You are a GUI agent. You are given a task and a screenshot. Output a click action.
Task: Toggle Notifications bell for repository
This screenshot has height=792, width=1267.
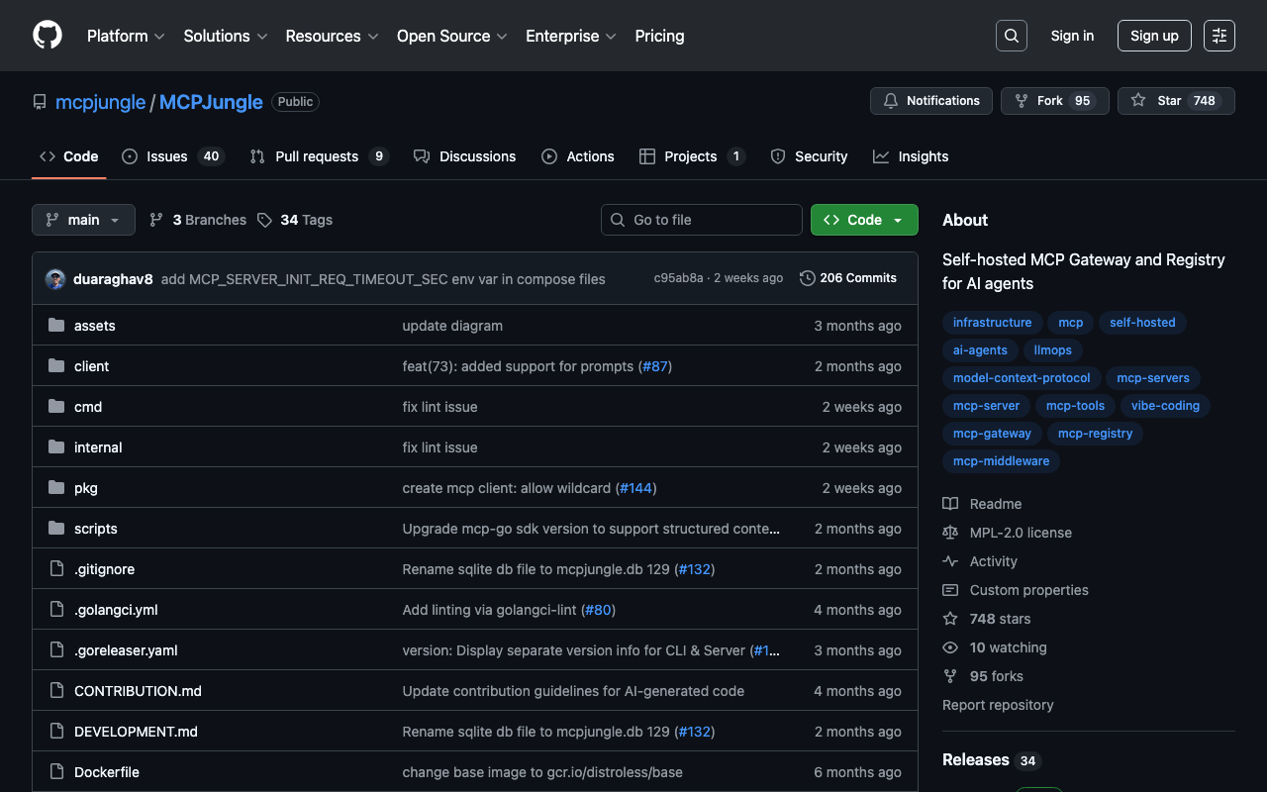click(x=930, y=101)
